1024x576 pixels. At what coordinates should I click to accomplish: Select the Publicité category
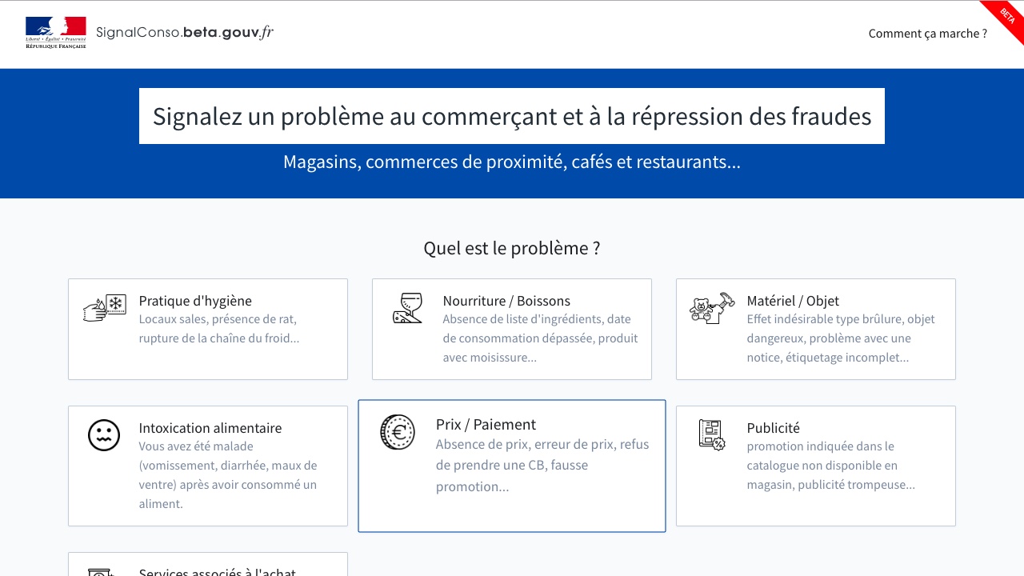pos(816,466)
